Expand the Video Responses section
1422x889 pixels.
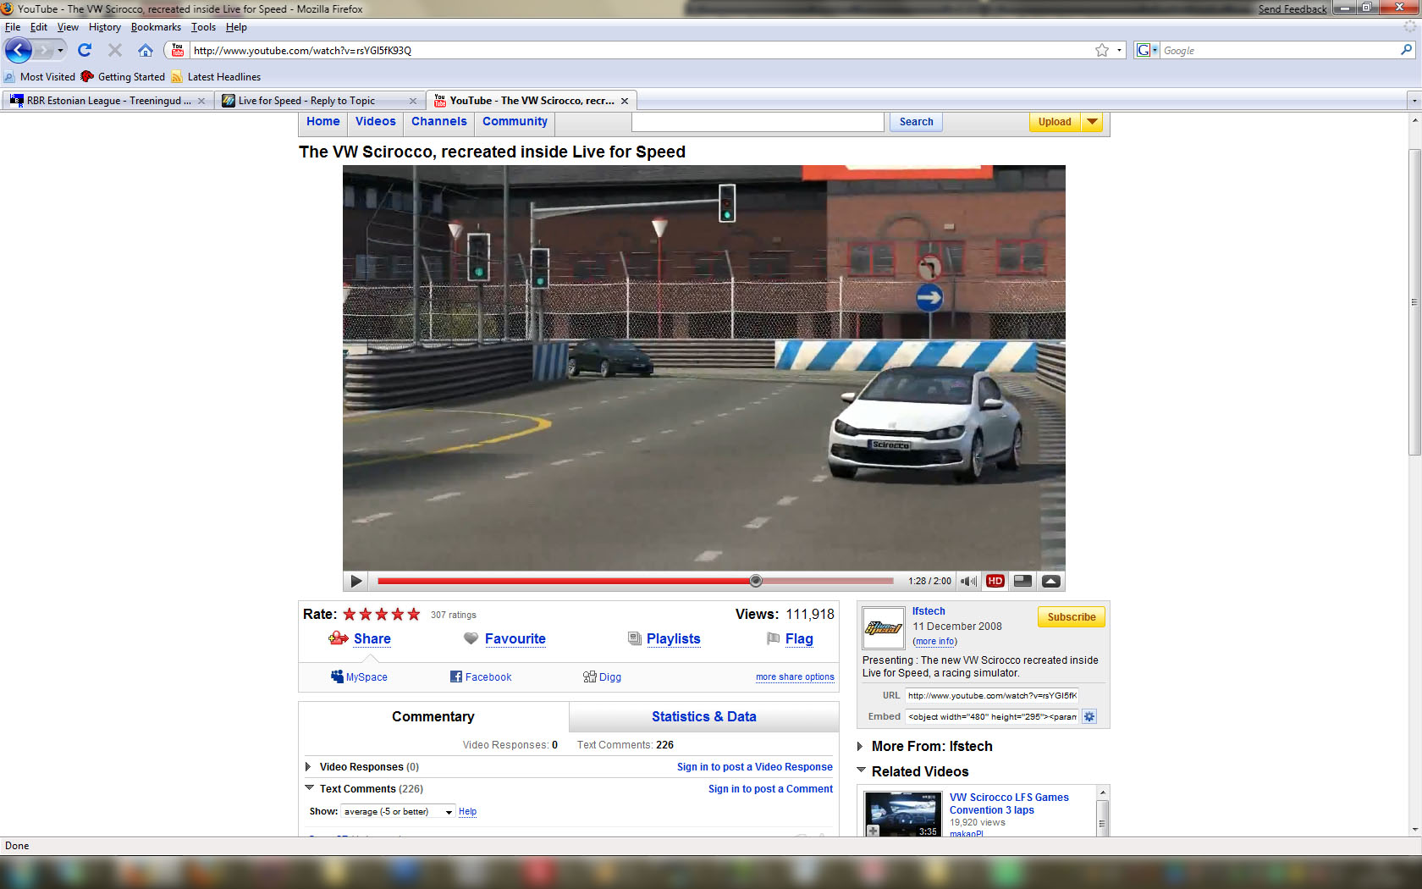(x=308, y=767)
